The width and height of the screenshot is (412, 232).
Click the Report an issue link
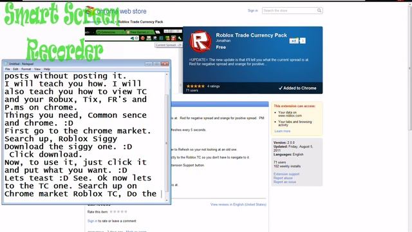pos(285,182)
